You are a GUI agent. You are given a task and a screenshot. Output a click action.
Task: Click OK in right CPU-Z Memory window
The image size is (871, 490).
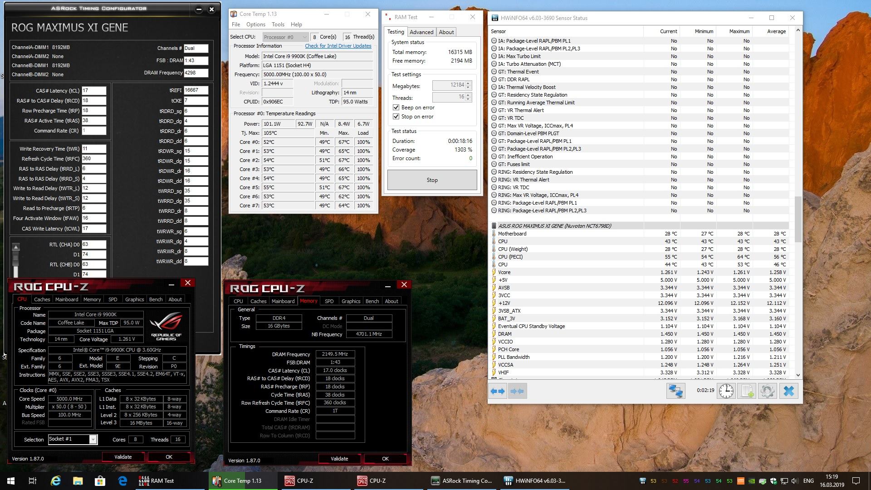(x=385, y=459)
